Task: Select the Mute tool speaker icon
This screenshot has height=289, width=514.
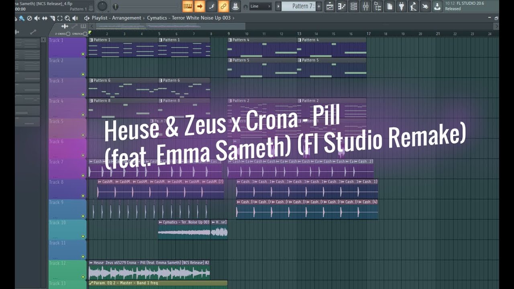Action: [37, 18]
